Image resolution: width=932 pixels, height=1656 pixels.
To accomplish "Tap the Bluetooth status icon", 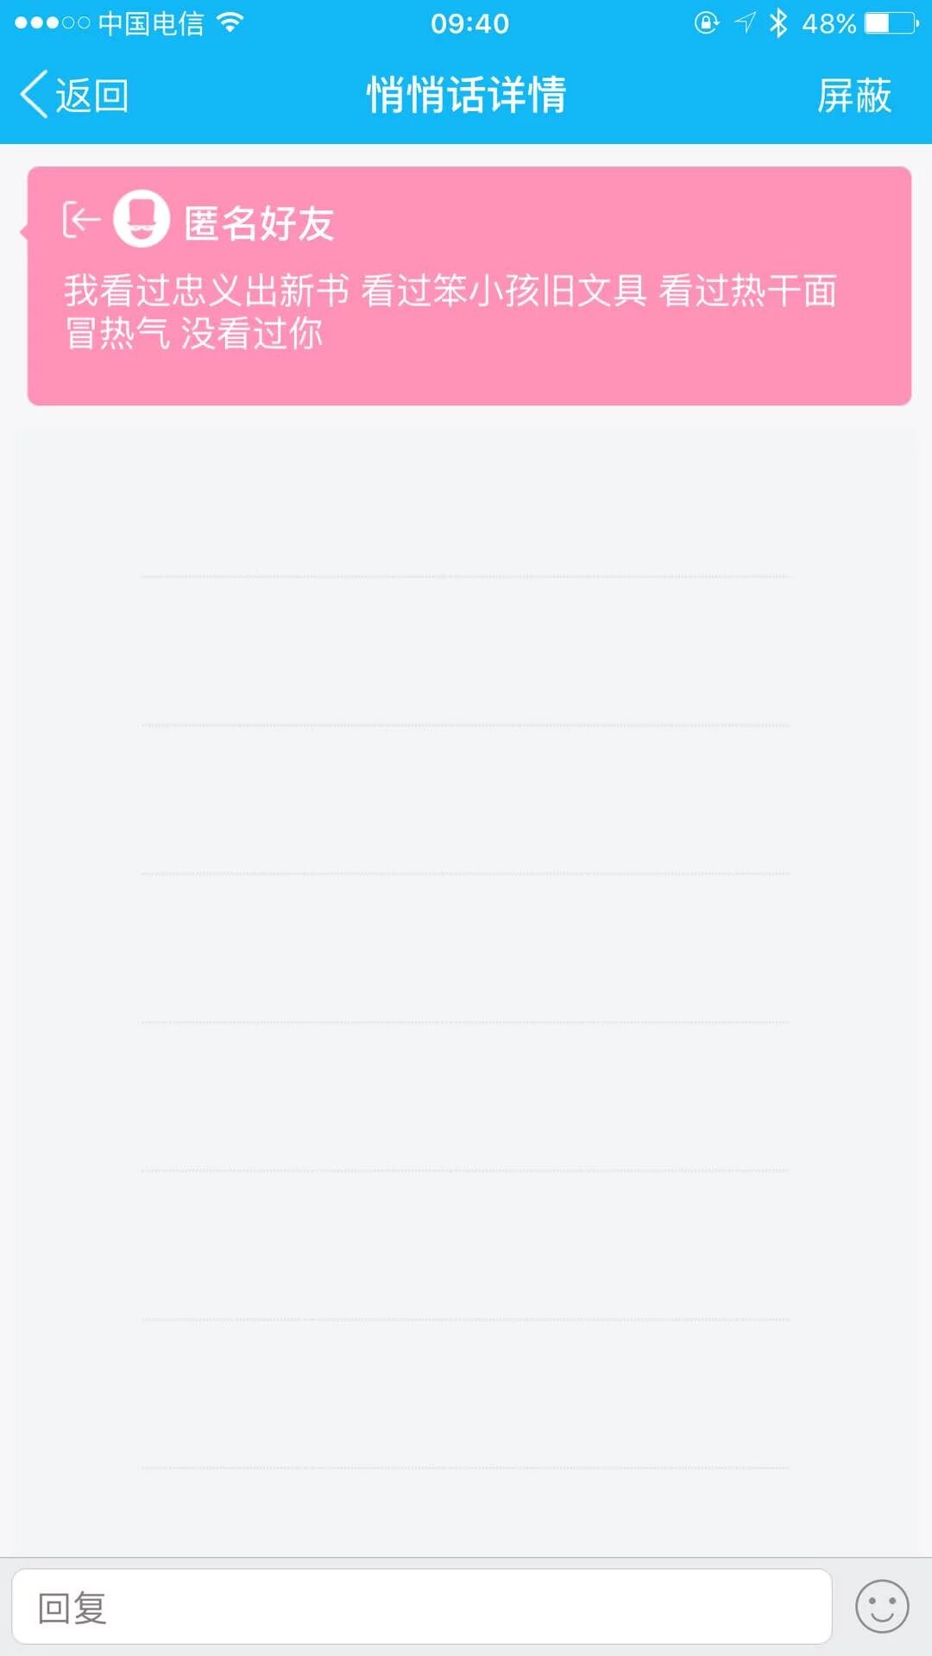I will coord(778,23).
